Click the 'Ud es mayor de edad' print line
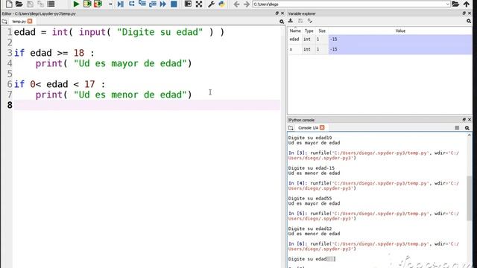 [x=113, y=63]
